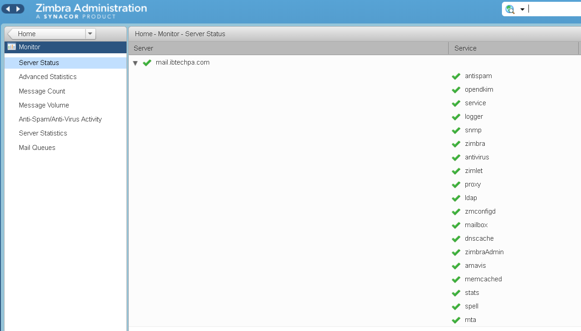The height and width of the screenshot is (331, 581).
Task: Click the service status check icon
Action: click(456, 103)
